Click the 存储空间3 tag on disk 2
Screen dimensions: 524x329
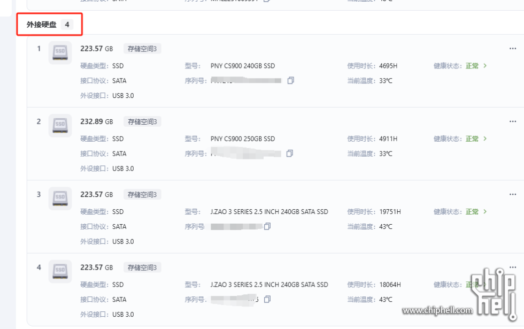[142, 122]
